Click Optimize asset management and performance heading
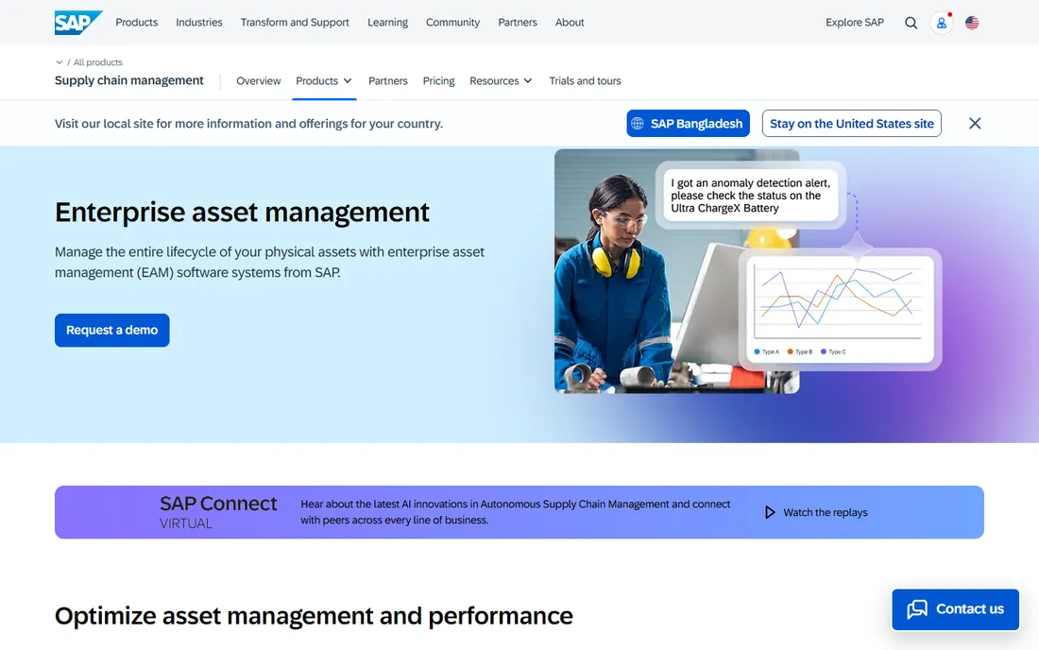 click(x=314, y=616)
